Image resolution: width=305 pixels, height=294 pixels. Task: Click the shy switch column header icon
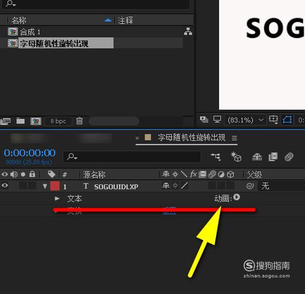[x=166, y=174]
